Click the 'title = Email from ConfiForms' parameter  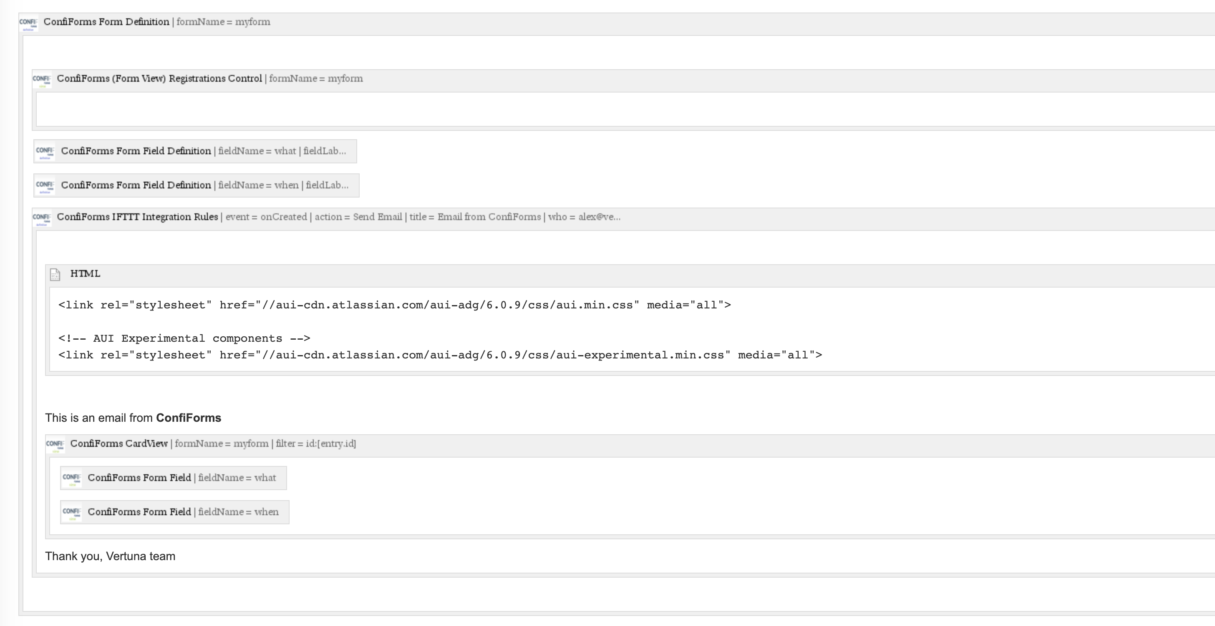tap(475, 217)
